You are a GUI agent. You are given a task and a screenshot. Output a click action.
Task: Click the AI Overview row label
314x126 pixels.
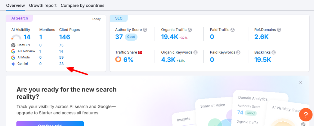point(26,51)
